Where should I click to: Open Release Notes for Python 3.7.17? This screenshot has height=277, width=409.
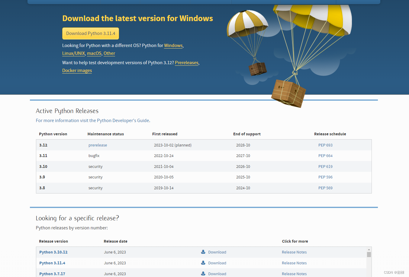(x=294, y=274)
